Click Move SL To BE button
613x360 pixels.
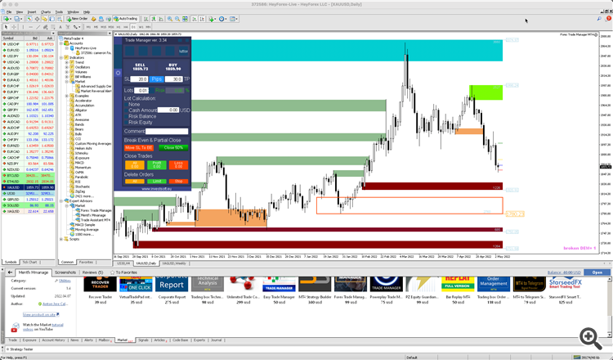pos(139,147)
